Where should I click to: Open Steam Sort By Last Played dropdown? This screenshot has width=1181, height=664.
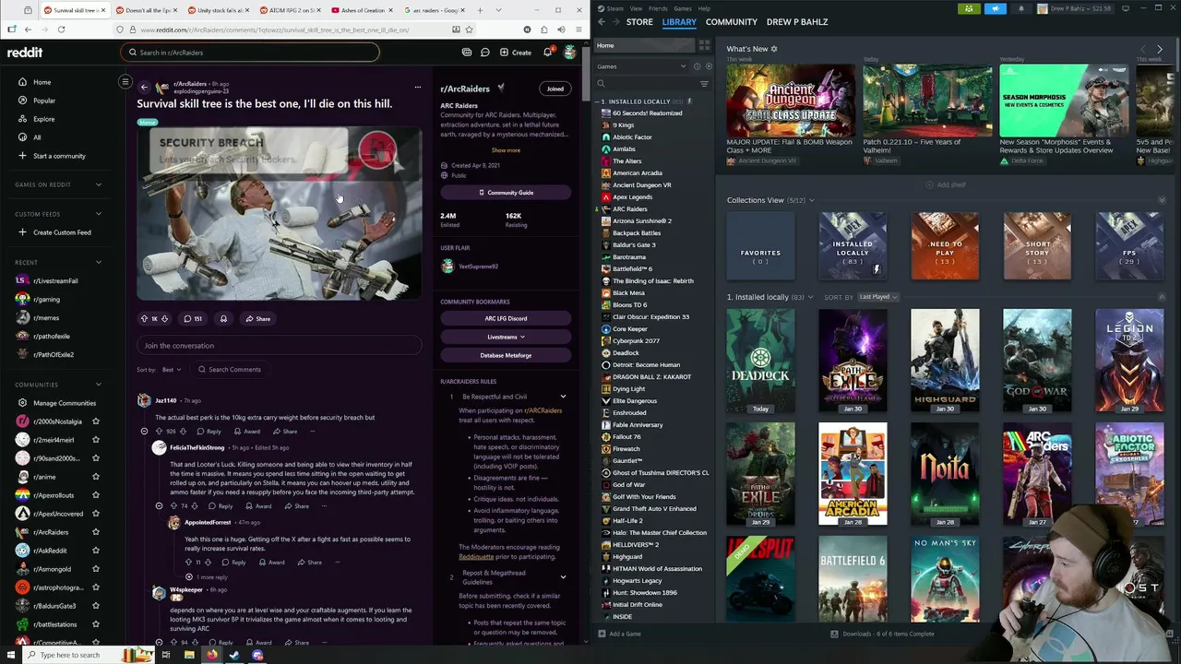[x=878, y=297]
